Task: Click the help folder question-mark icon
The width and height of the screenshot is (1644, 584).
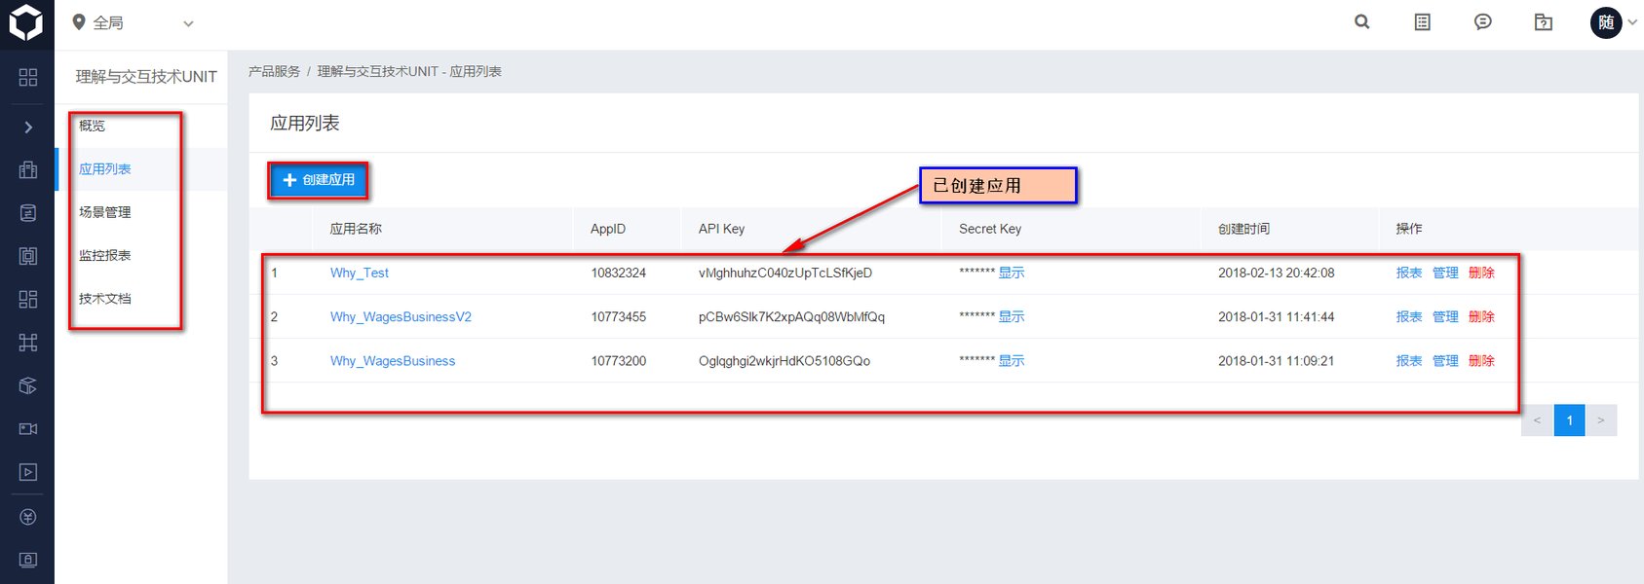Action: (1544, 21)
